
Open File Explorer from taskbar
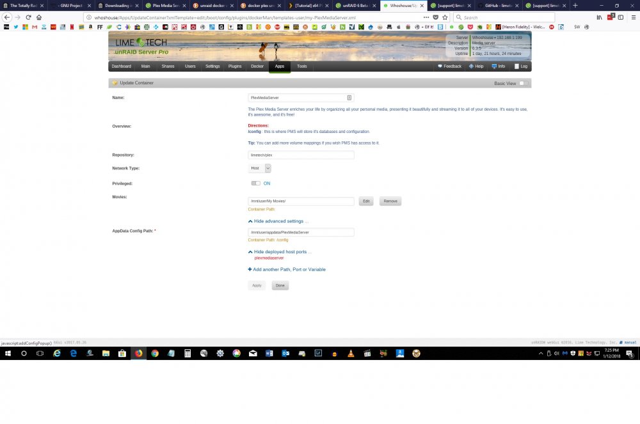[x=106, y=354]
